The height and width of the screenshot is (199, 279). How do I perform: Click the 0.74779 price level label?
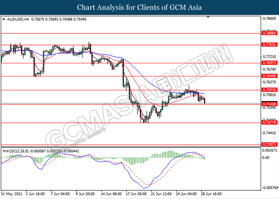[269, 123]
